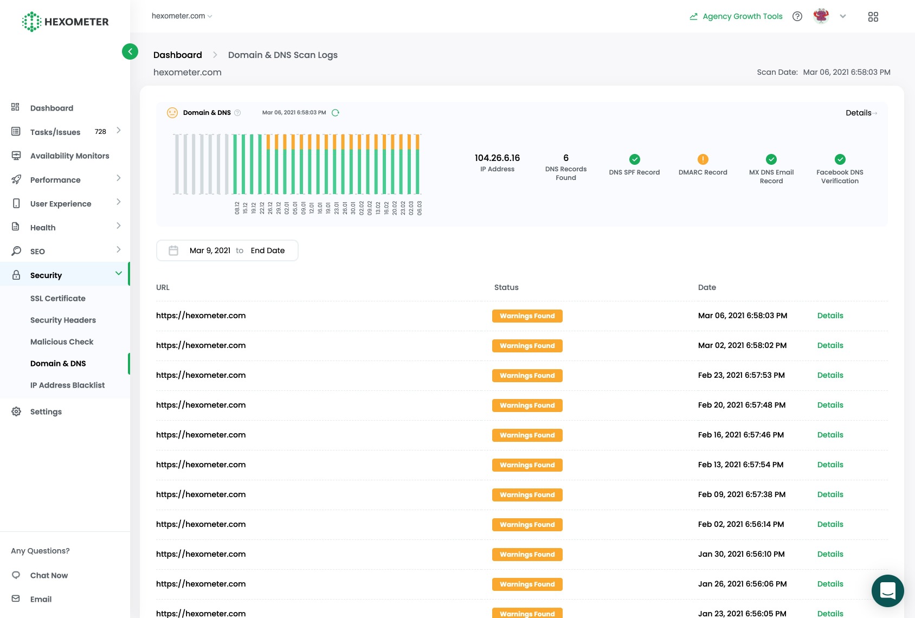
Task: Click the Agency Growth Tools chart icon
Action: coord(693,16)
